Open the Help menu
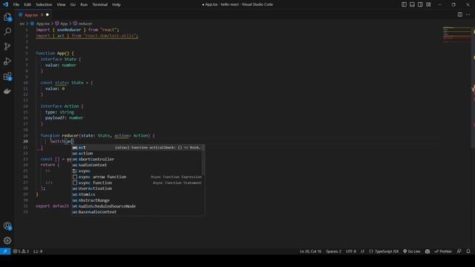Image resolution: width=475 pixels, height=267 pixels. 117,4
